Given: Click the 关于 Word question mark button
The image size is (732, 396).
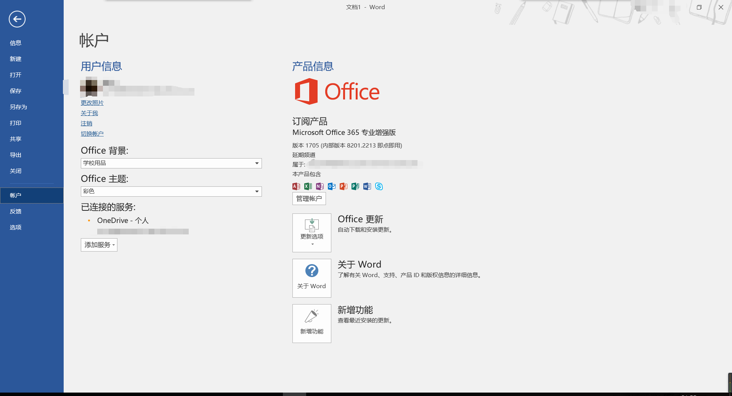Looking at the screenshot, I should coord(312,278).
